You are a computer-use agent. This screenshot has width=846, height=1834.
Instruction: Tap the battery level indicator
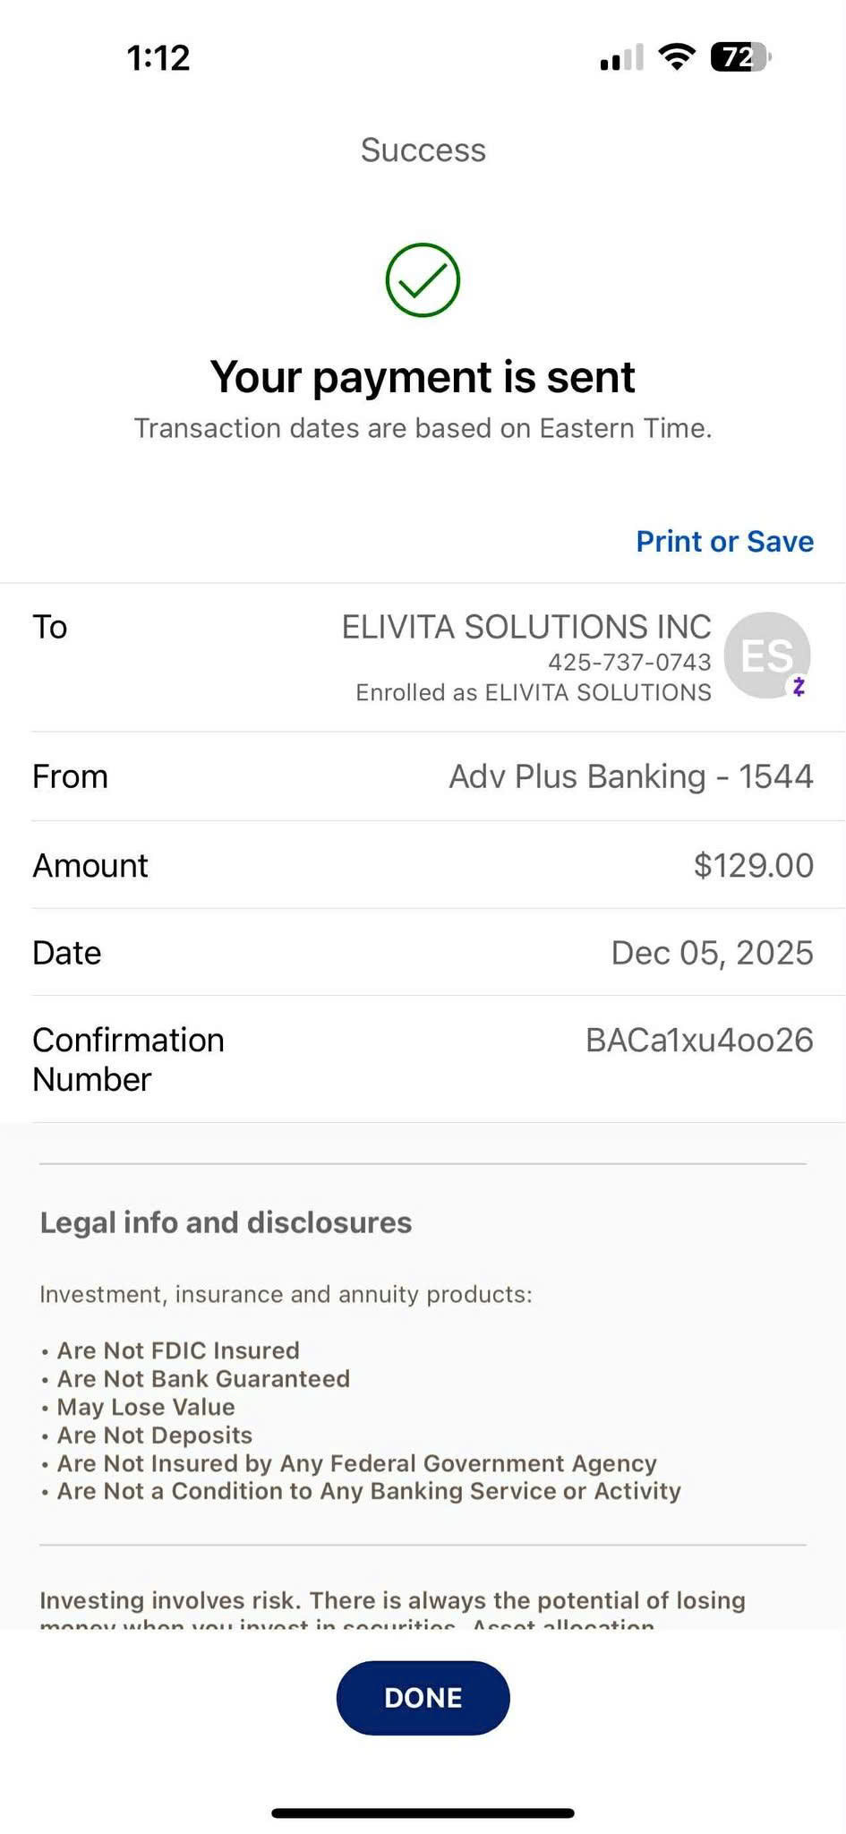(739, 57)
